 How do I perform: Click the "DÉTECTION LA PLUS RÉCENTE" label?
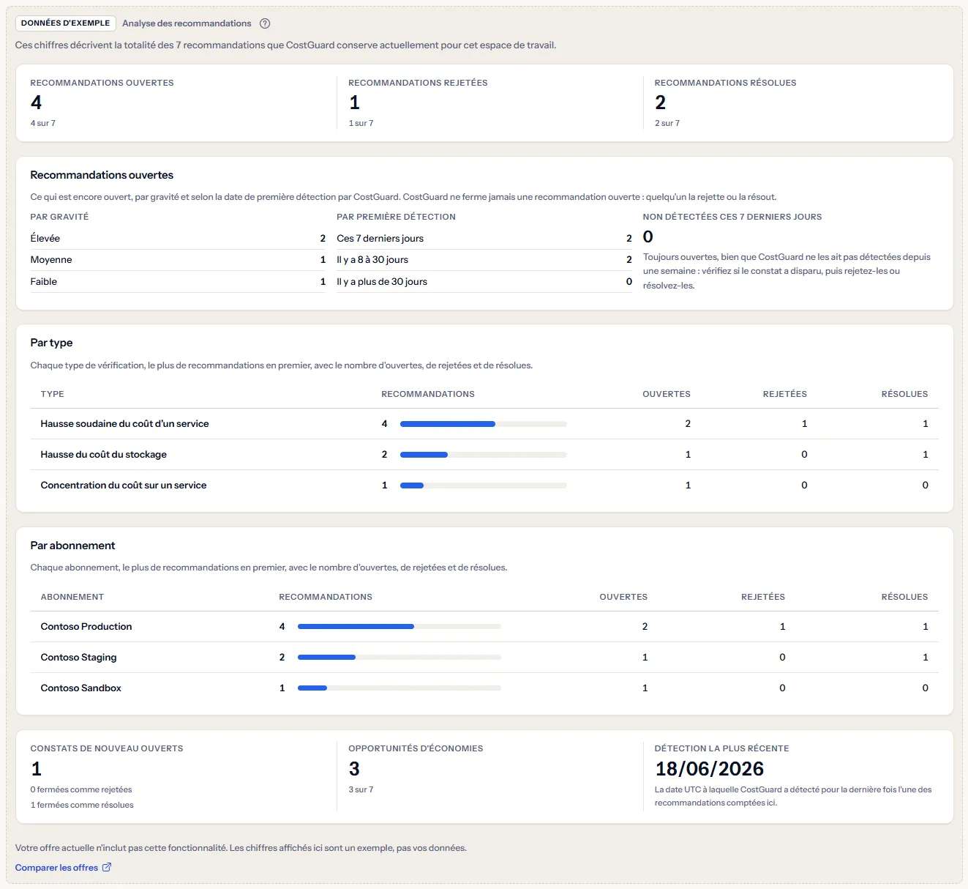tap(721, 748)
